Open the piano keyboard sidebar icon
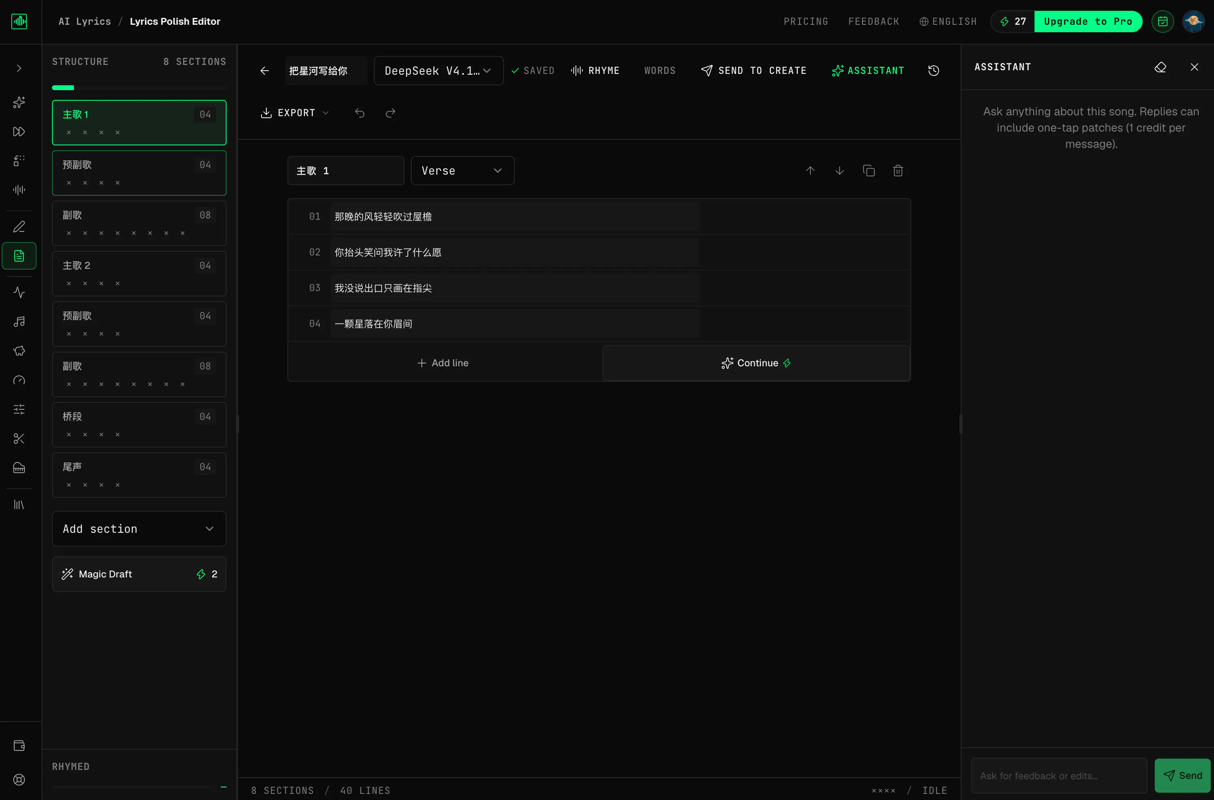This screenshot has width=1214, height=800. coord(19,467)
